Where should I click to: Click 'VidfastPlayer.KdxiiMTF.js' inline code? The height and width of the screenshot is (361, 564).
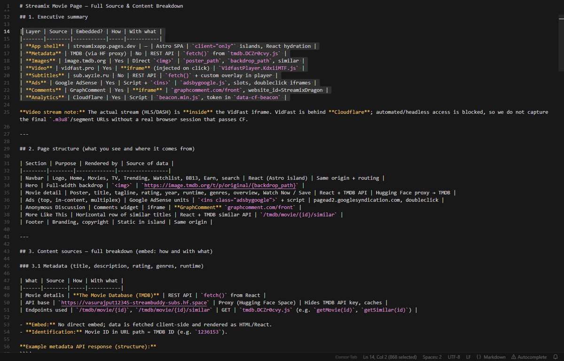(258, 68)
